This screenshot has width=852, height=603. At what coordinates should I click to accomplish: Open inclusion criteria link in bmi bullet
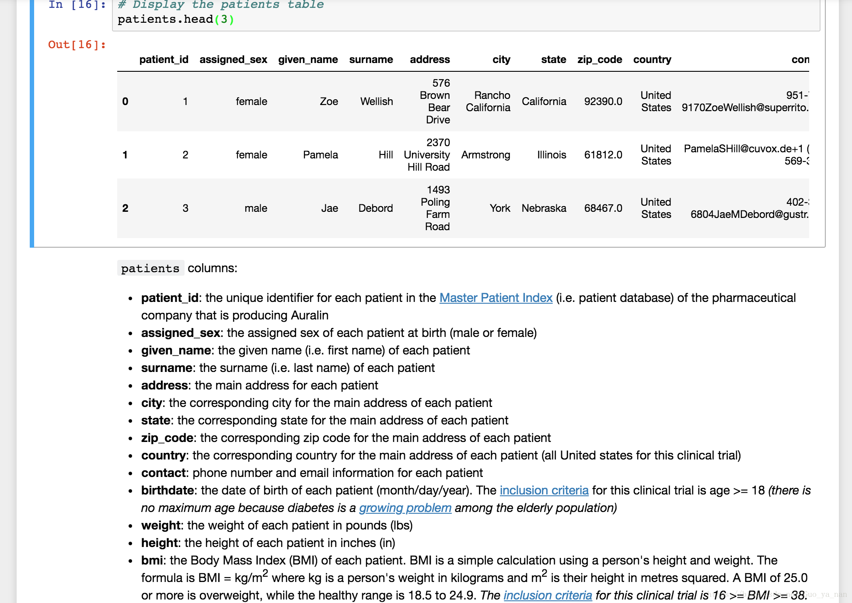[547, 596]
